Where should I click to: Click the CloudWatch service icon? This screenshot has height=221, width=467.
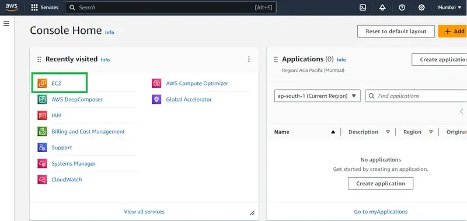42,180
